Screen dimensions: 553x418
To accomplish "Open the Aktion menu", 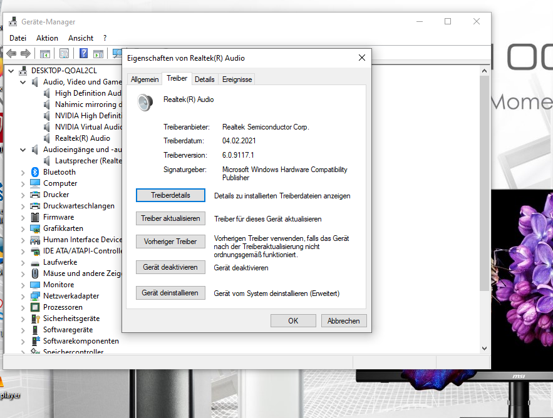I will pos(47,38).
